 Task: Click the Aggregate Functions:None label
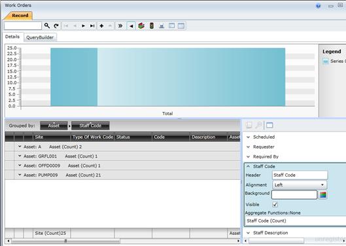point(273,213)
